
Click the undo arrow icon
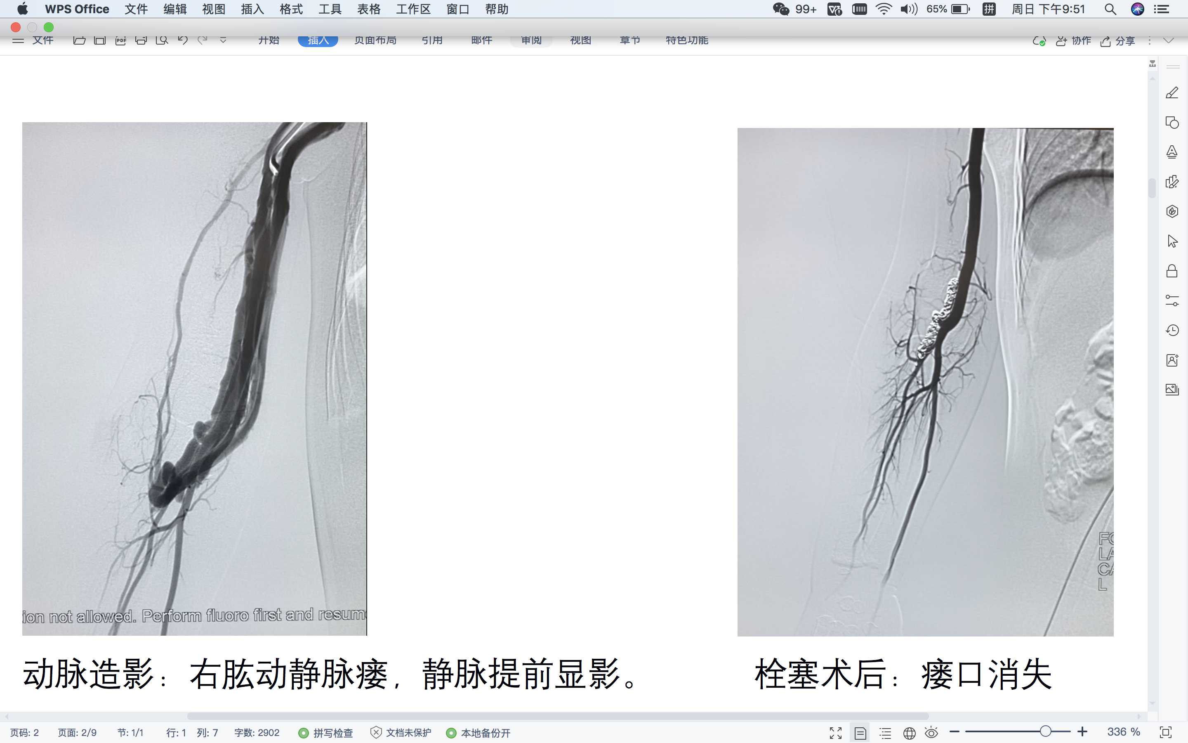click(x=183, y=40)
